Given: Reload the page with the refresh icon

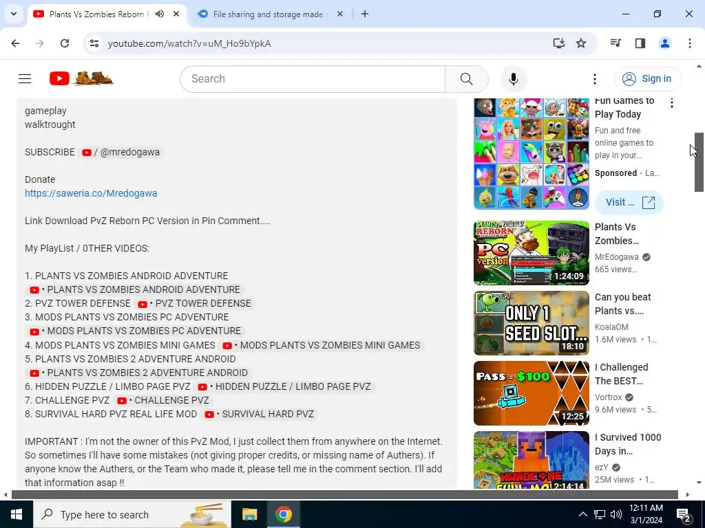Looking at the screenshot, I should click(65, 43).
